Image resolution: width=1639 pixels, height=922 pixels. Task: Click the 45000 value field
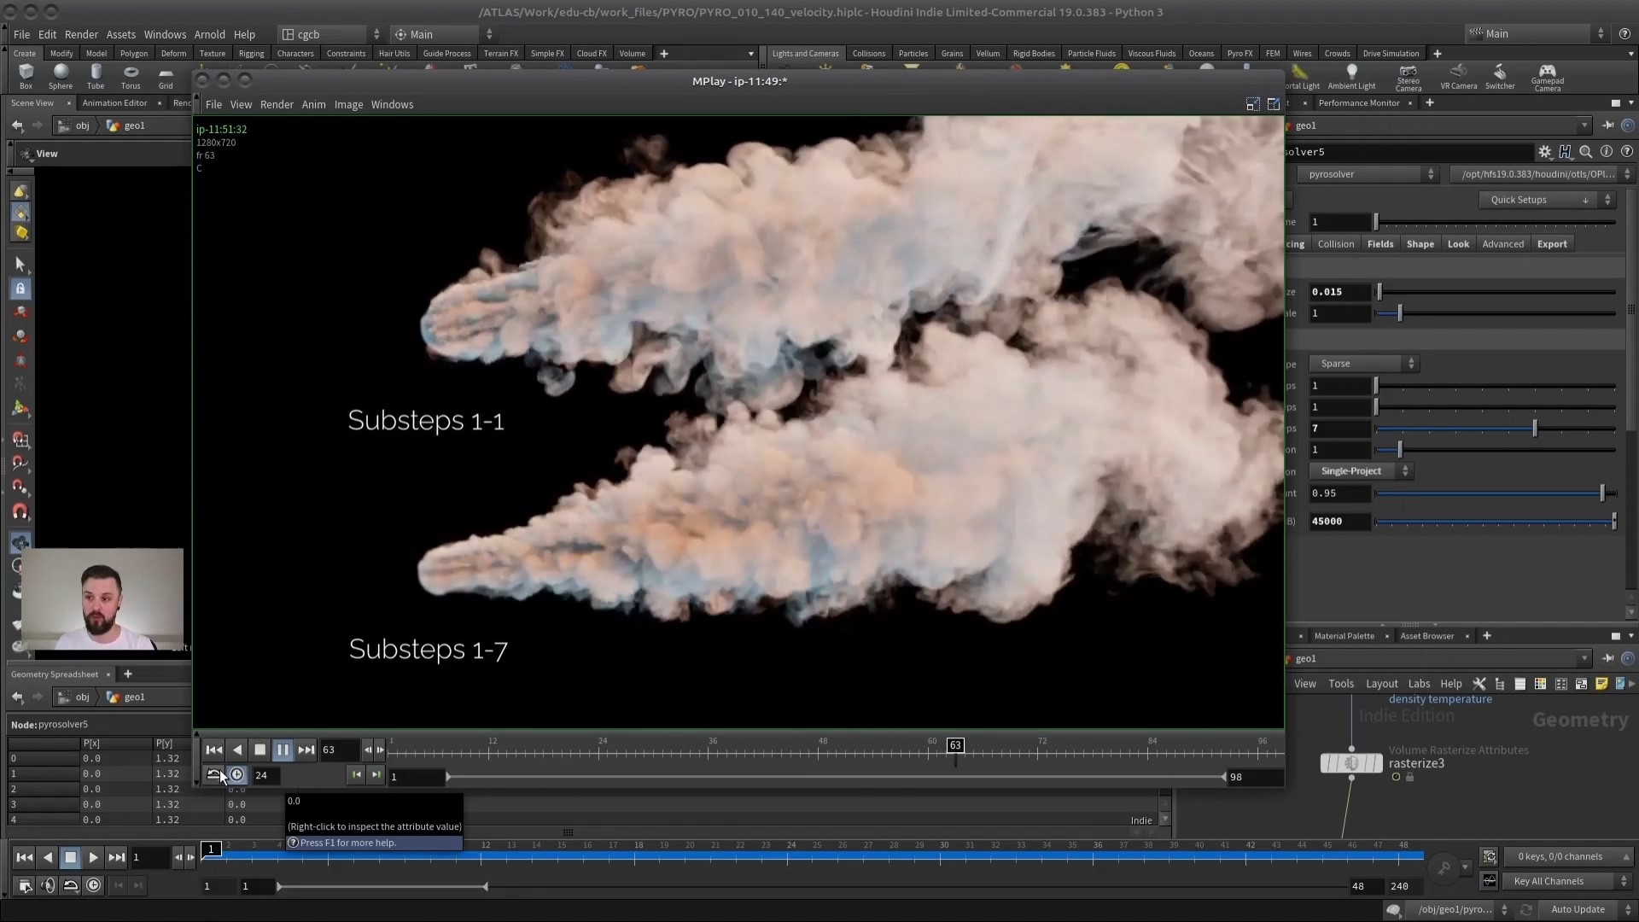[x=1340, y=522]
